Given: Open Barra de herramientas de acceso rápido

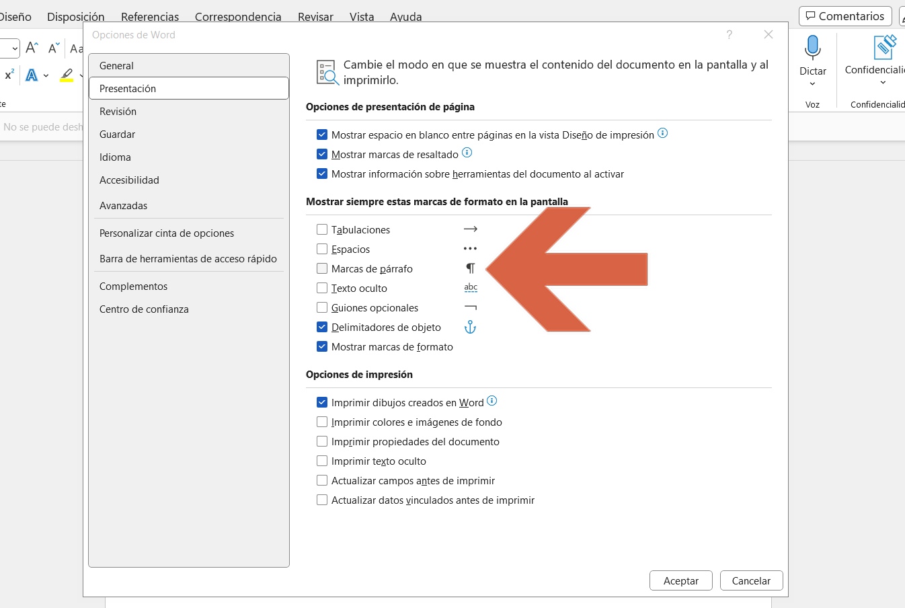Looking at the screenshot, I should pos(189,258).
